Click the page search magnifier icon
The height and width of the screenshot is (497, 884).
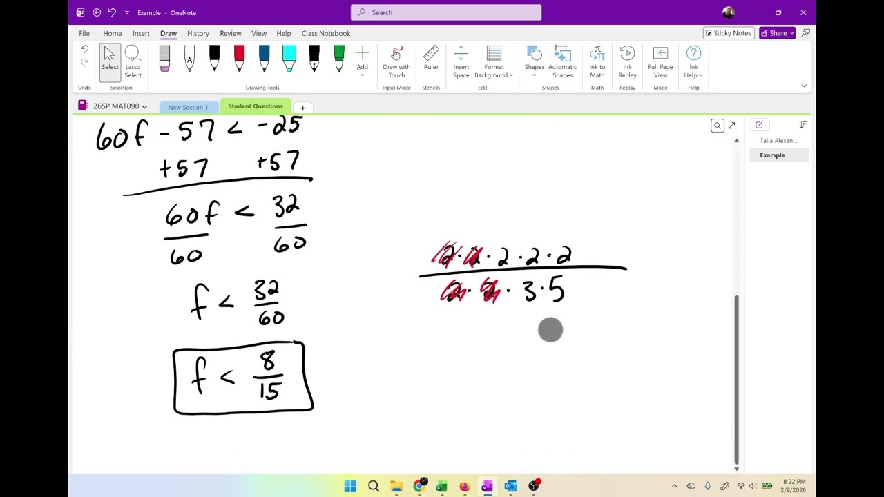pos(718,125)
